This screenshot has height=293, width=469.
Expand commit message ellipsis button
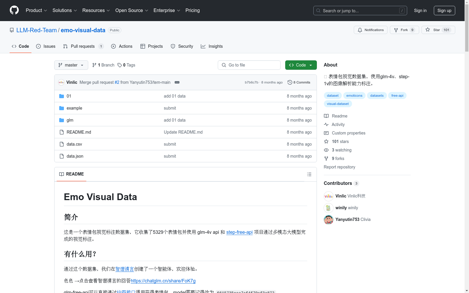coord(177,82)
